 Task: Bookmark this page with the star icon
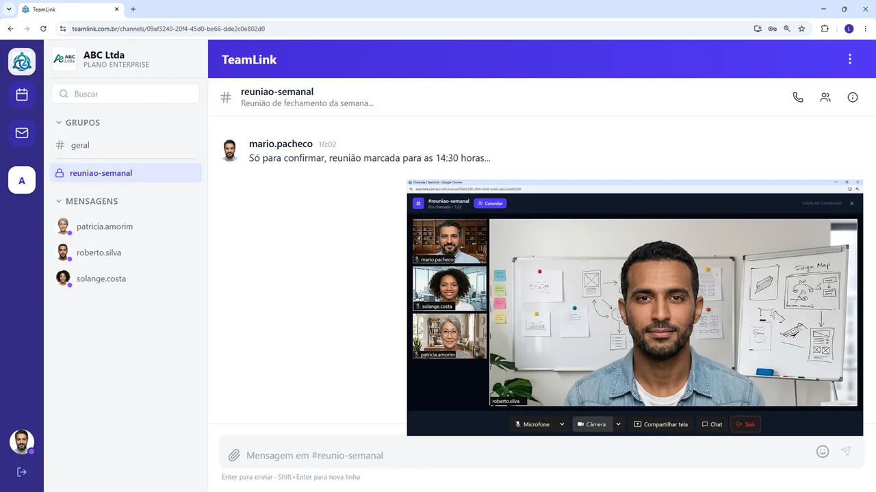click(801, 29)
